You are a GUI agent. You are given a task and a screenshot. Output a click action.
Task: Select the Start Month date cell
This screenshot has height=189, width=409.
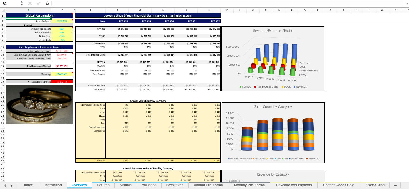(x=62, y=21)
